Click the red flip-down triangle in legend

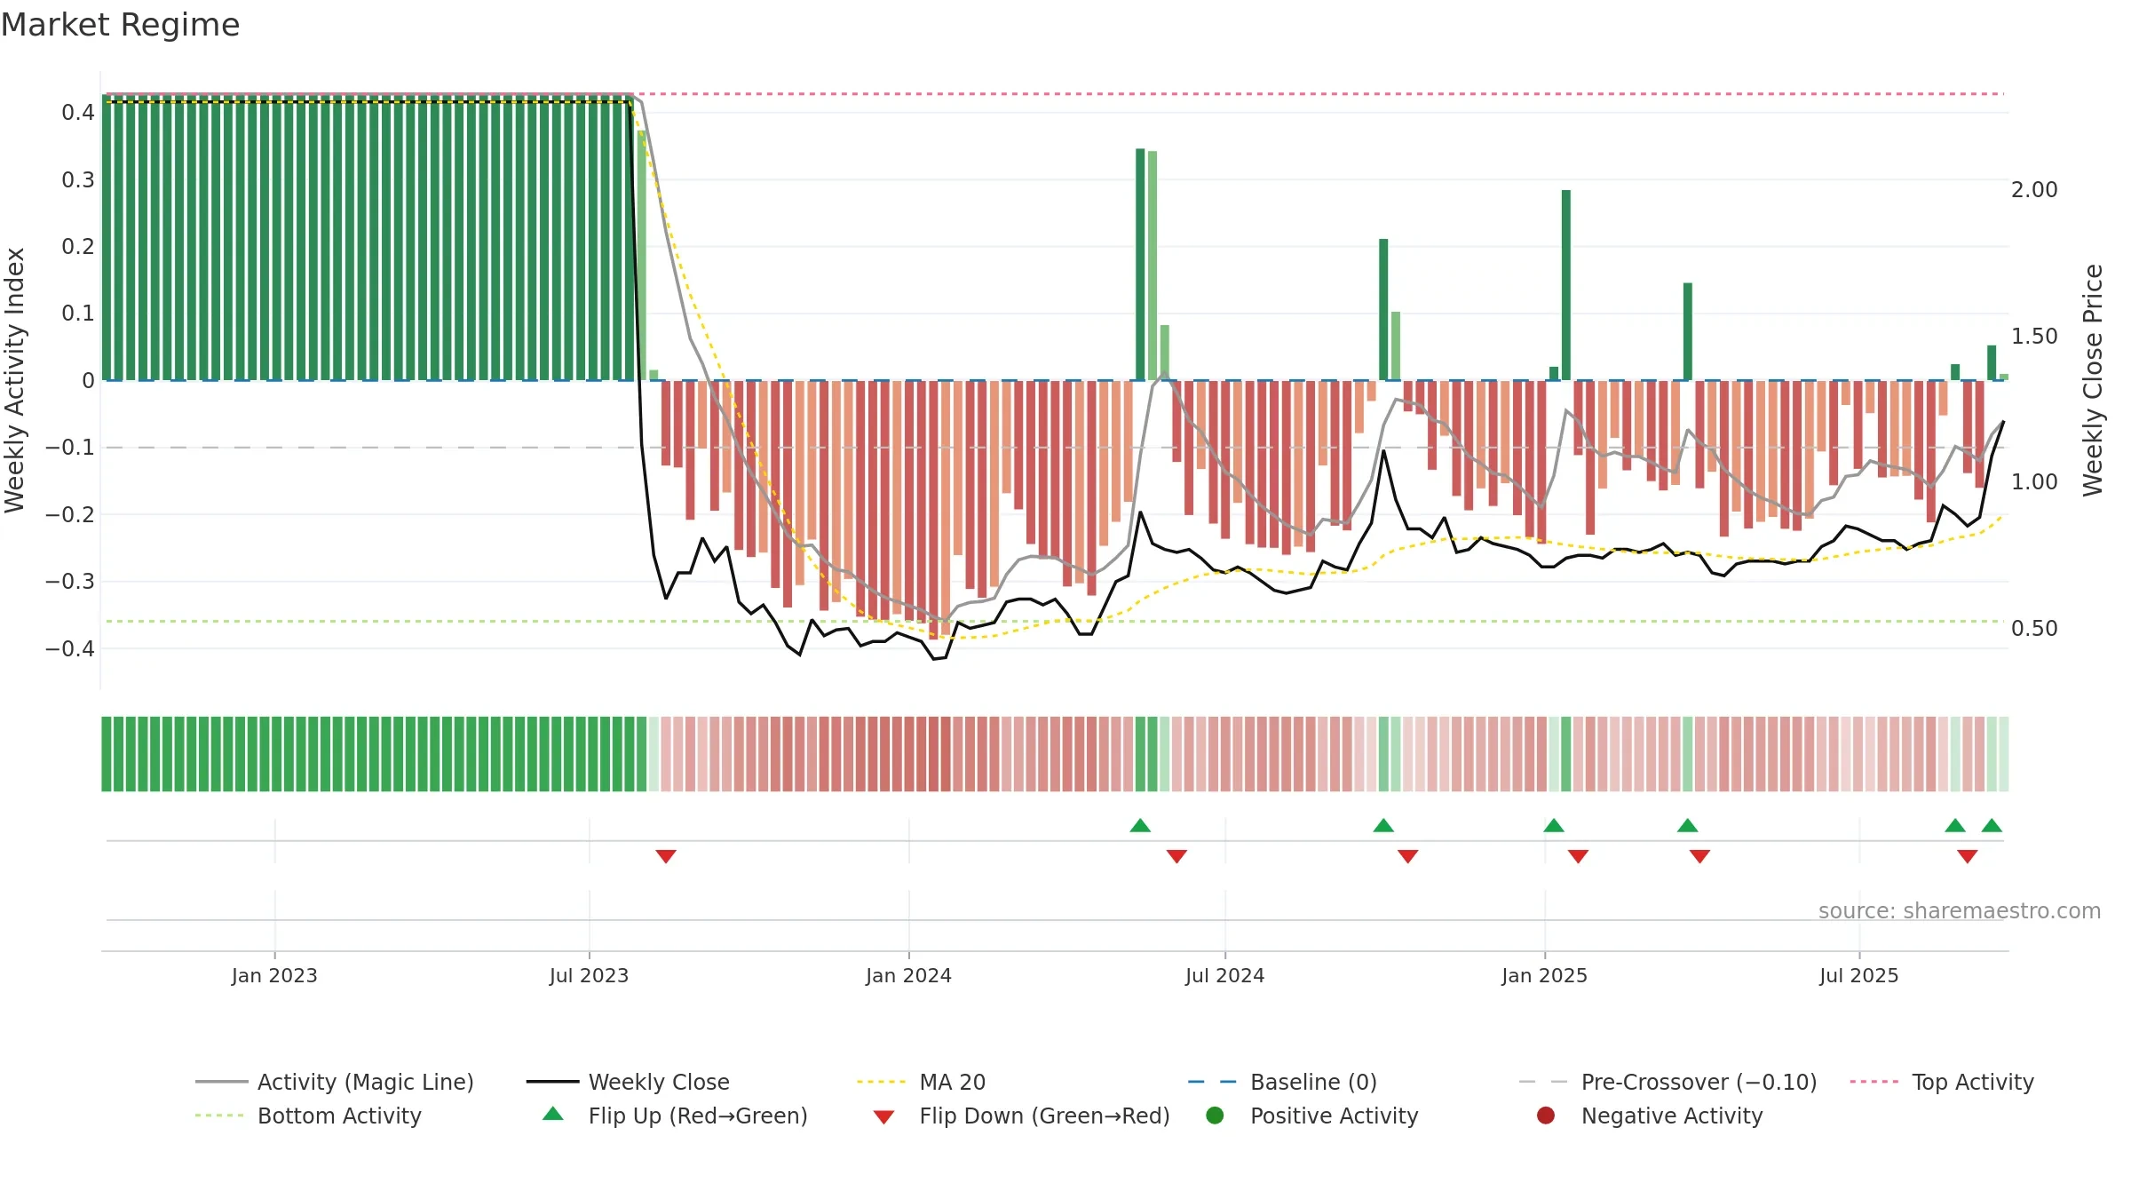(x=883, y=1117)
